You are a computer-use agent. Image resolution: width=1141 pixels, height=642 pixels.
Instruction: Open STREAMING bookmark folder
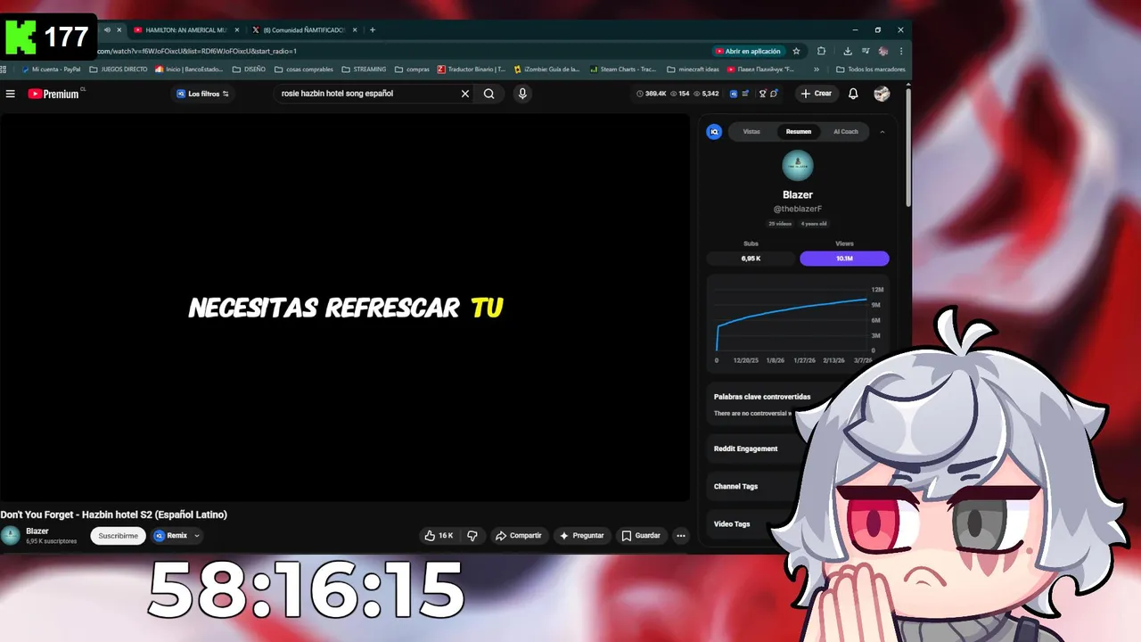364,69
